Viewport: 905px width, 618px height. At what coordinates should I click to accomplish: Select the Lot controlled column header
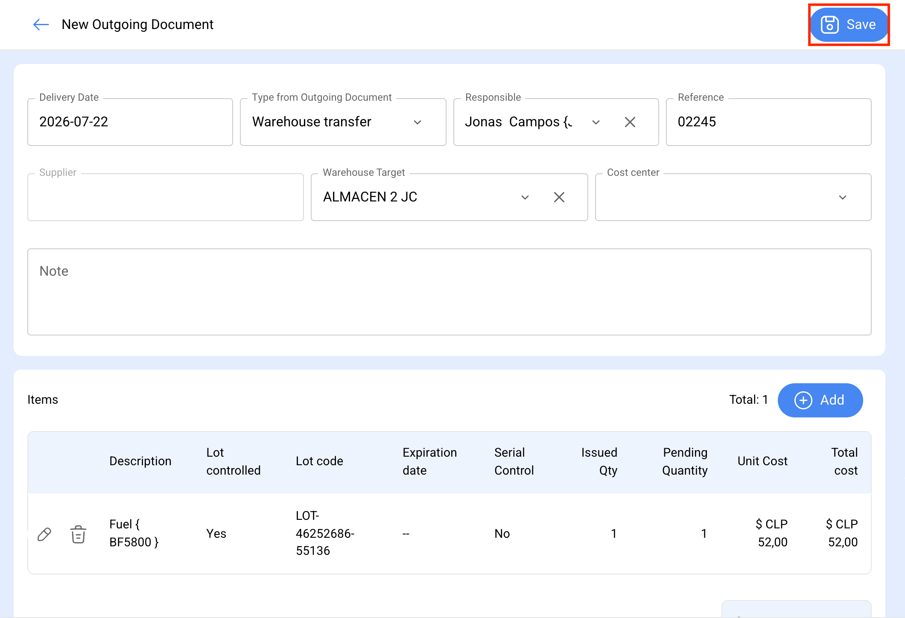click(x=234, y=461)
